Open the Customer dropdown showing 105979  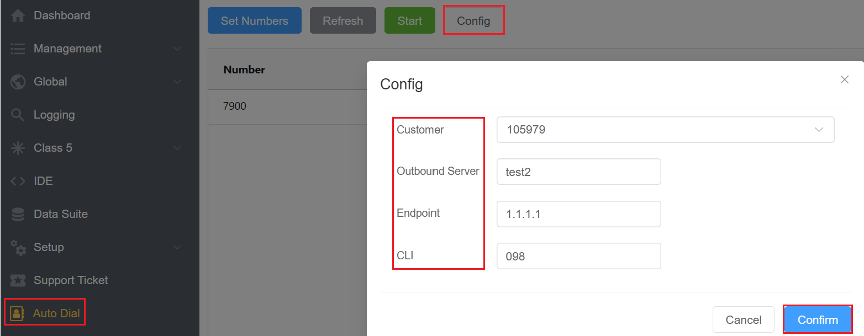pos(665,130)
